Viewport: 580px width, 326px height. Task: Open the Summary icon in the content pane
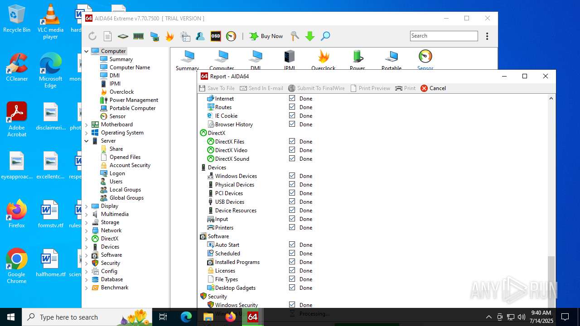[187, 60]
